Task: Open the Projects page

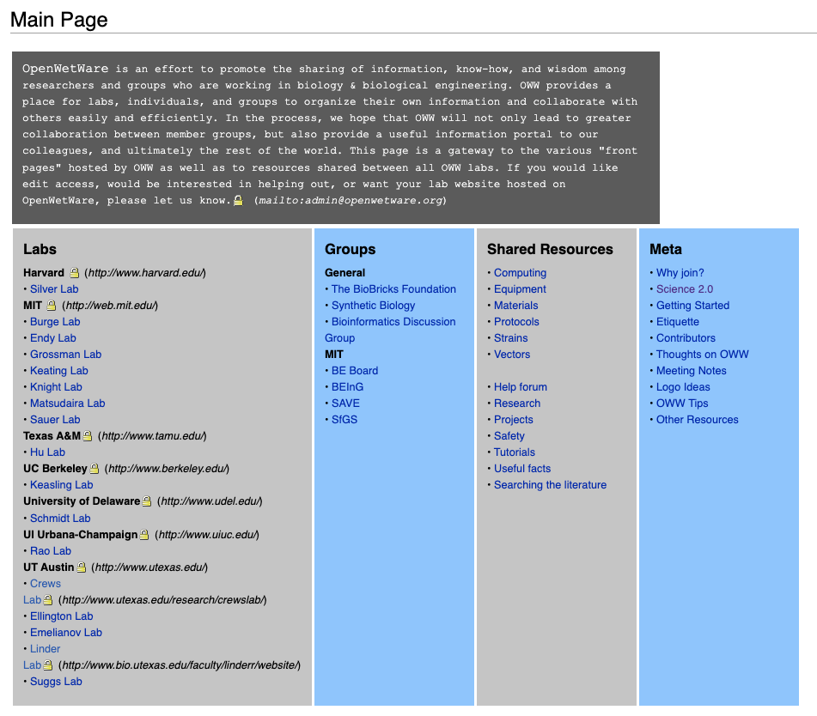Action: [x=513, y=420]
